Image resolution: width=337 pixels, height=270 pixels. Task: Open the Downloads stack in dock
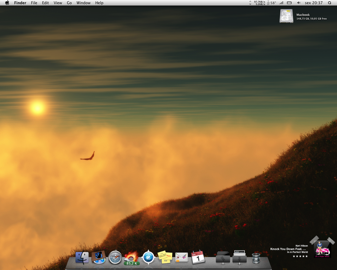coord(240,258)
